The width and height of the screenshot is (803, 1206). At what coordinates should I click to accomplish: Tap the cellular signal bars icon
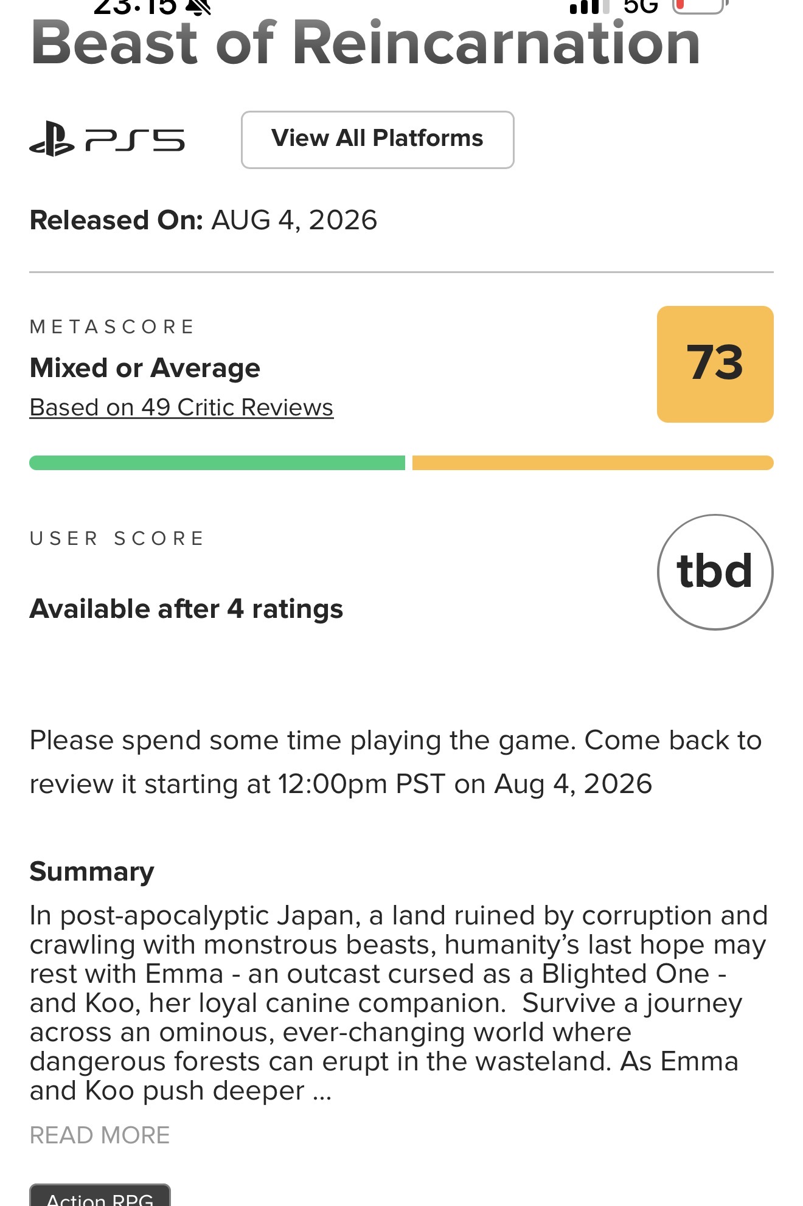589,6
